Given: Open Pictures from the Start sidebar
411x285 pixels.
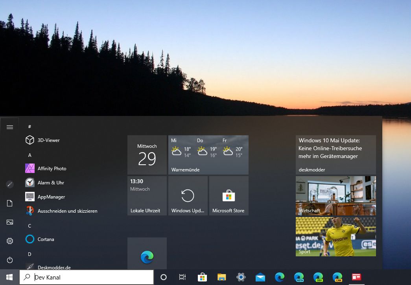Looking at the screenshot, I should pyautogui.click(x=10, y=222).
